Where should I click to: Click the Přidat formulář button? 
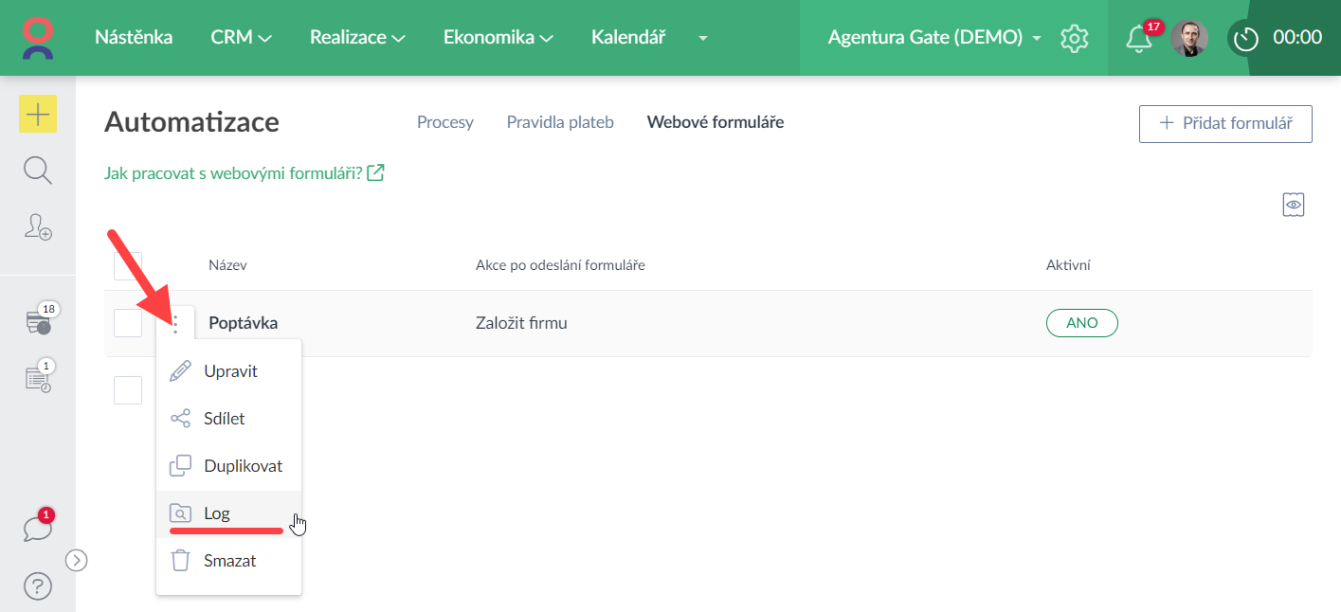(1225, 123)
